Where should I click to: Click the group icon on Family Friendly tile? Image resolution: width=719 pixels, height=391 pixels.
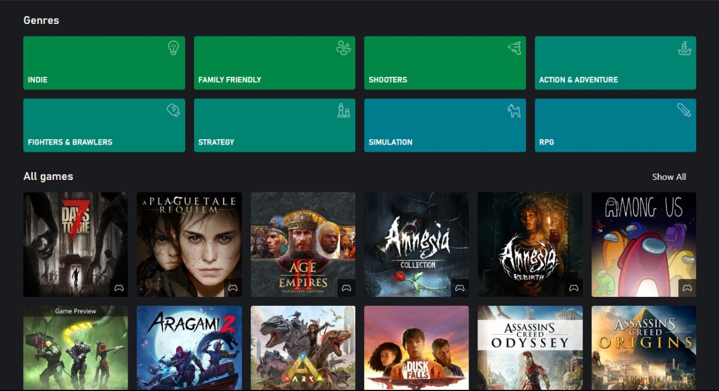[343, 48]
